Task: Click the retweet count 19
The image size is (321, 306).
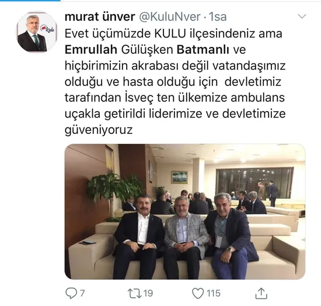Action: point(148,293)
